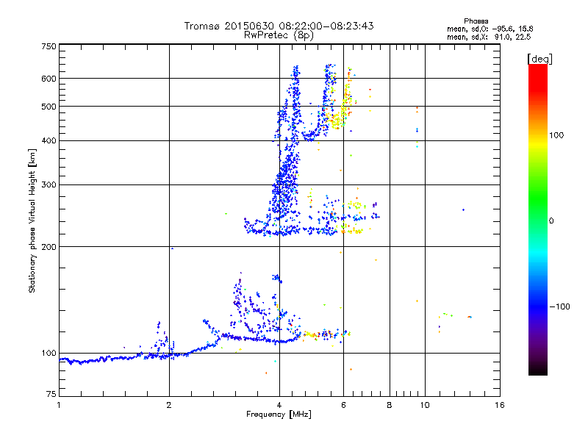
Task: Click the "[deg]" colorbar label
Action: 539,59
